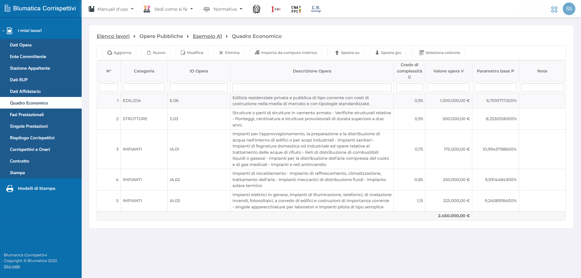The width and height of the screenshot is (581, 278).
Task: Open Dati RUP in the sidebar
Action: (41, 80)
